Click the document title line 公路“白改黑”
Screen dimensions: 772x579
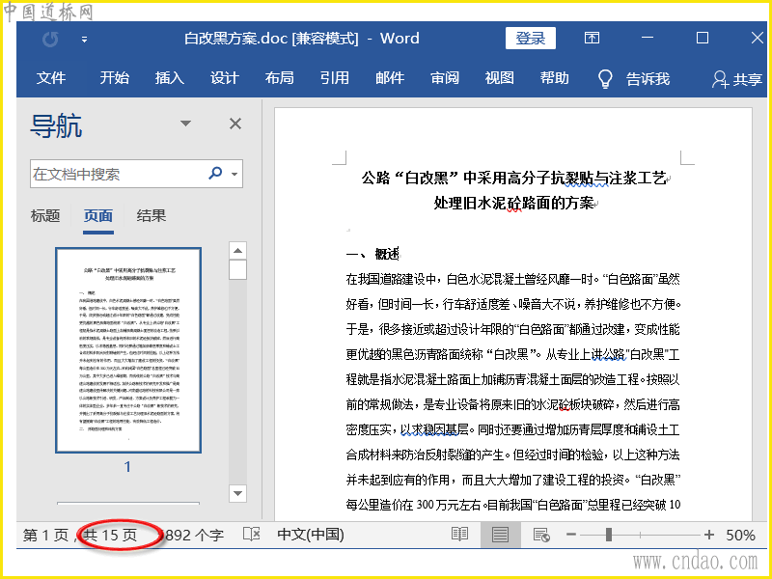[x=513, y=178]
